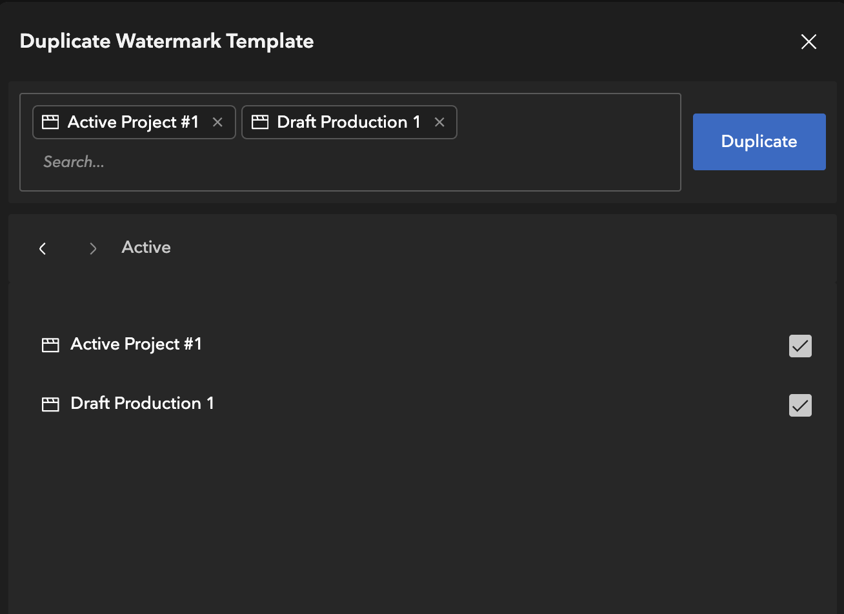Click the Duplicate Watermark Template title
844x614 pixels.
coord(166,41)
